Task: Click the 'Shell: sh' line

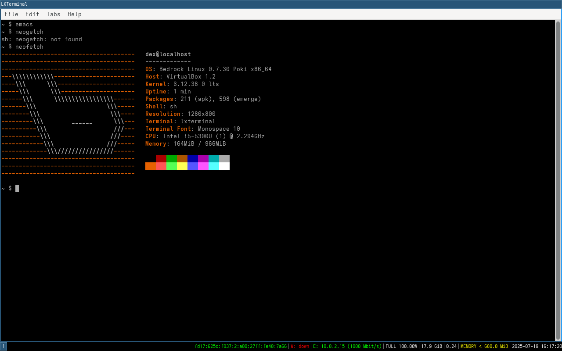Action: [161, 107]
